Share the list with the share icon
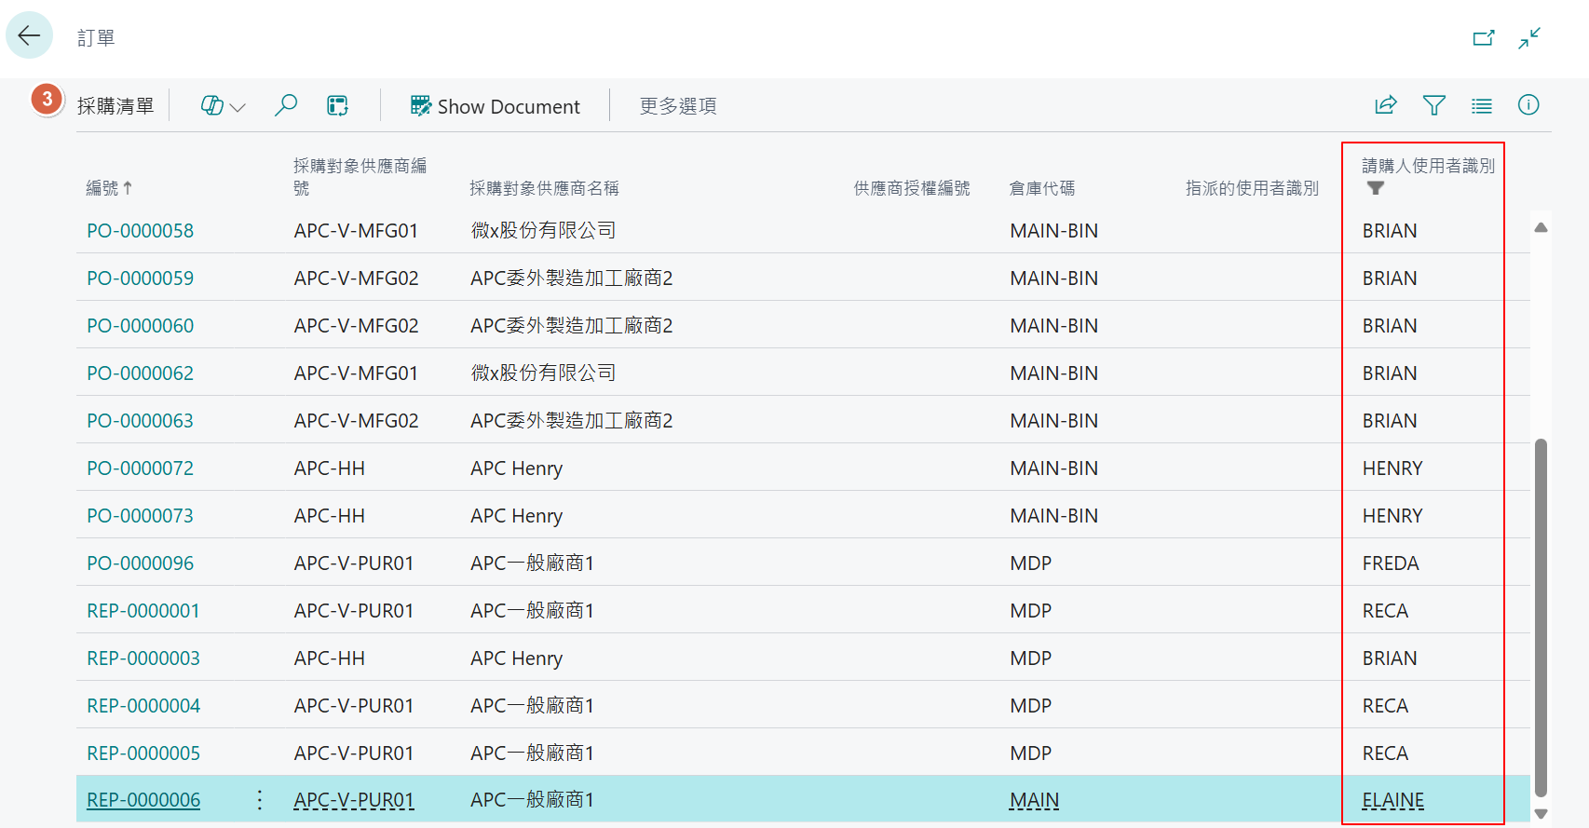 [x=1386, y=105]
